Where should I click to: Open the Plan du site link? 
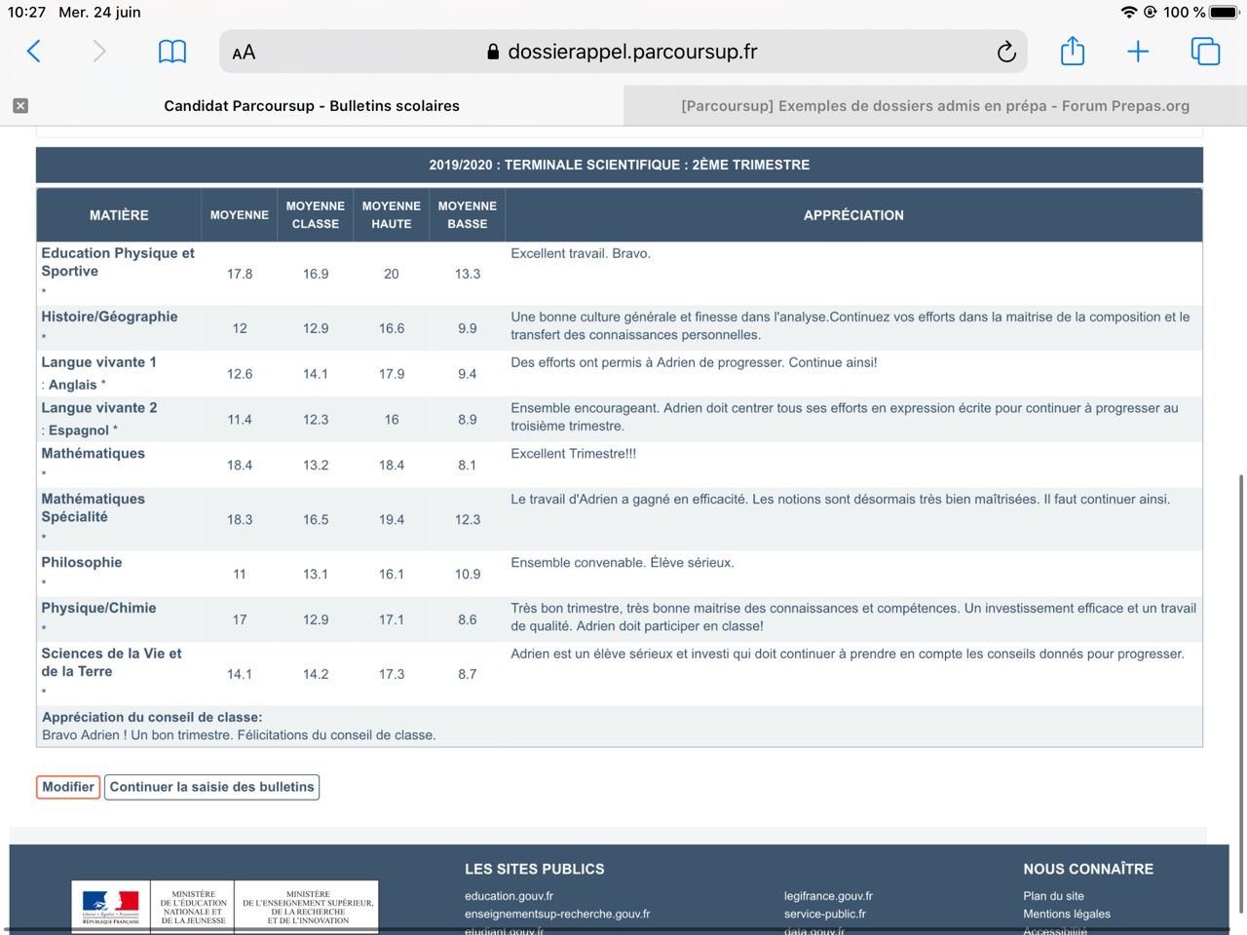pyautogui.click(x=1053, y=896)
